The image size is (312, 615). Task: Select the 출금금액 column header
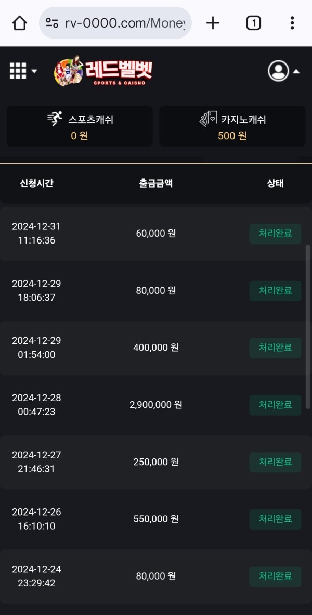(x=156, y=183)
